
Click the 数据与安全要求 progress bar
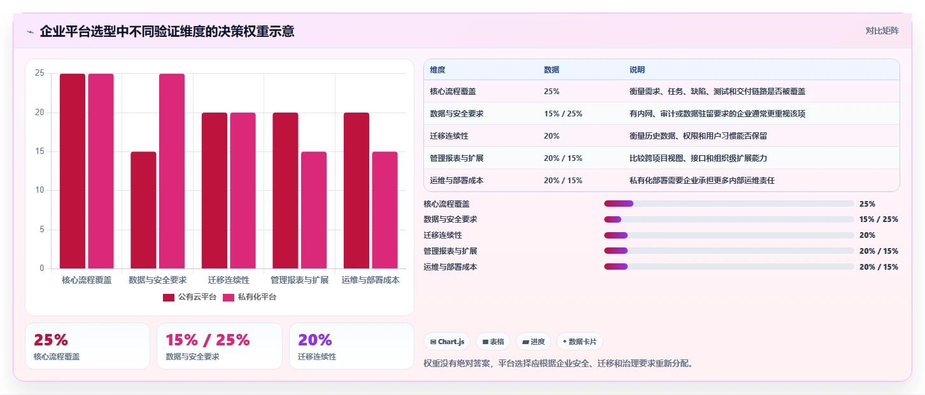click(729, 219)
